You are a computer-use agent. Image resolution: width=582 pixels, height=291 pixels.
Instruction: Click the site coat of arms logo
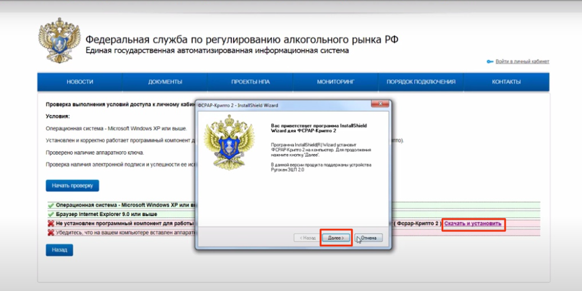(59, 40)
